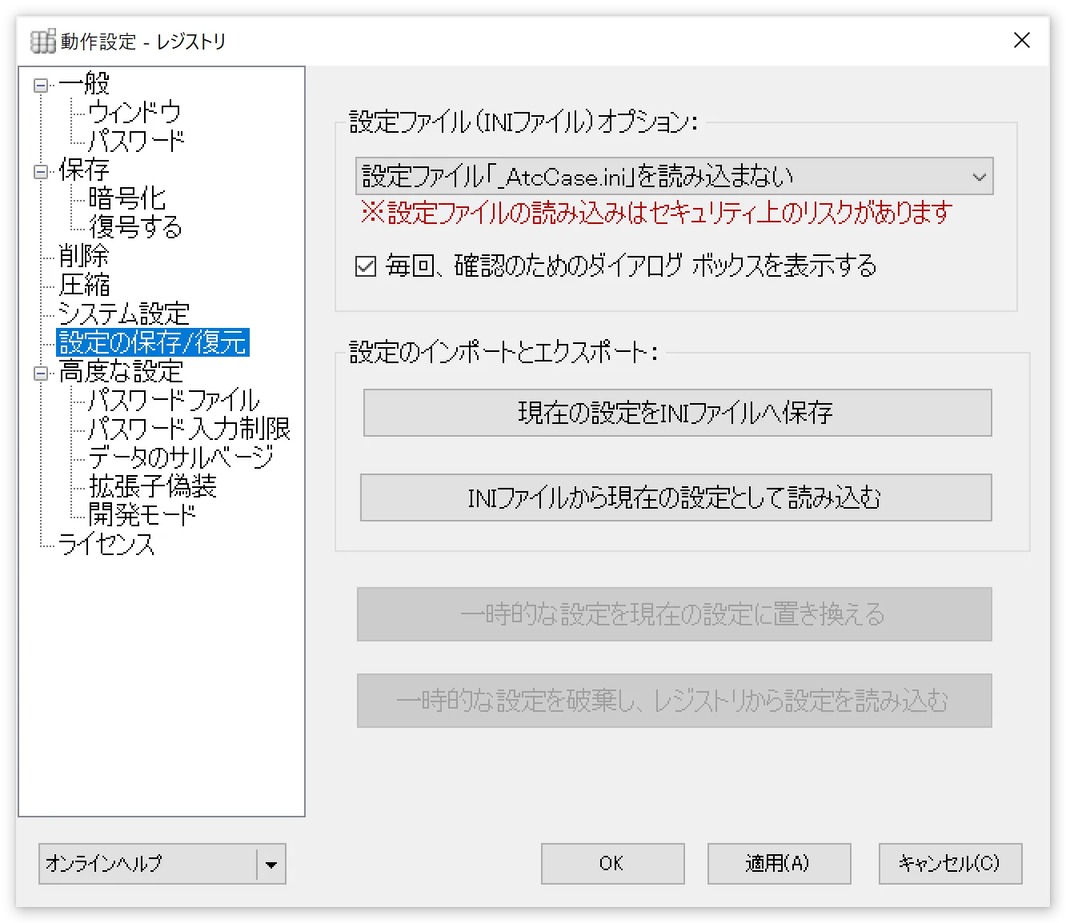Dismiss the dialog with キャンセル(C)
1066x923 pixels.
click(949, 864)
